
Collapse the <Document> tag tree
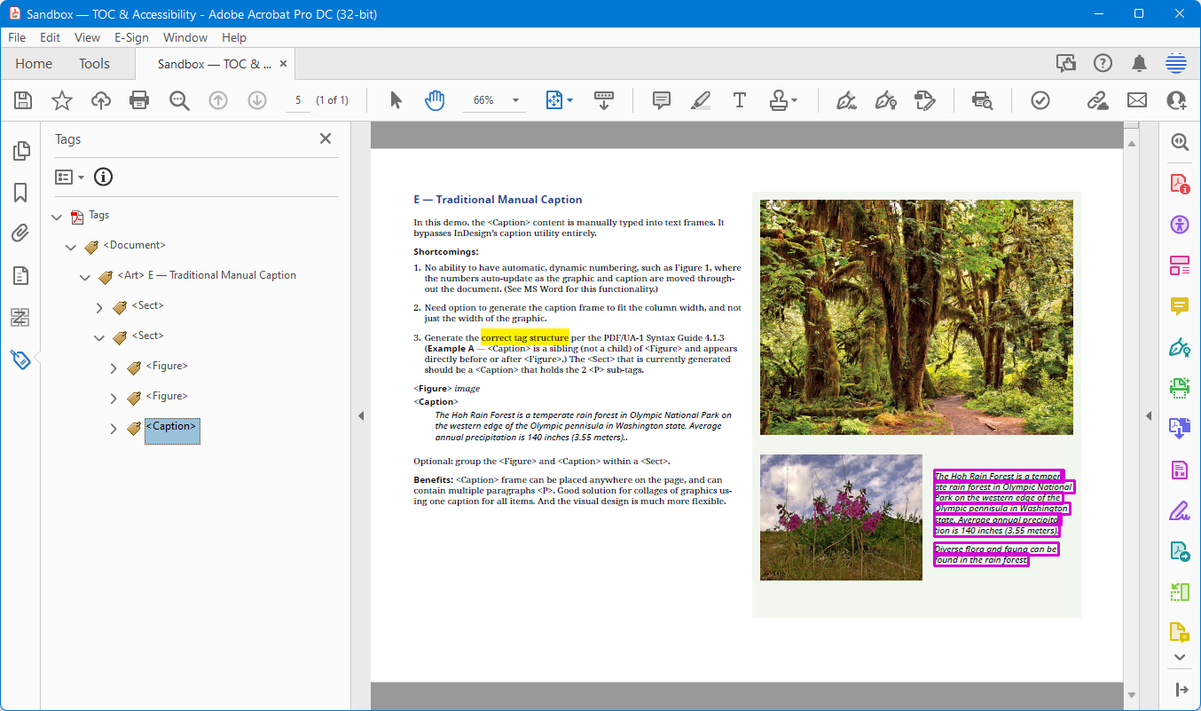71,245
